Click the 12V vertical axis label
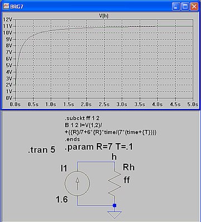The image size is (201, 222). coord(8,19)
